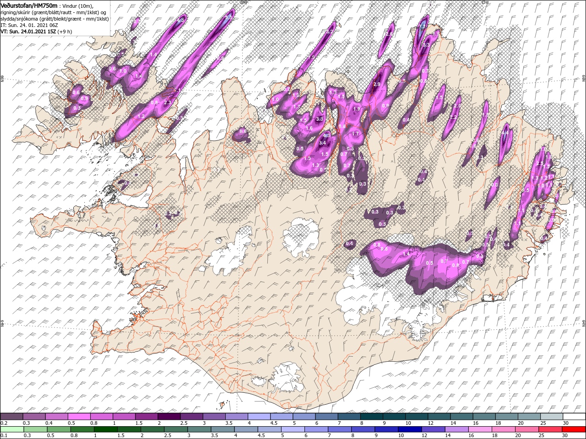Select the 12–14 teal swatch in upper scale

[439, 417]
